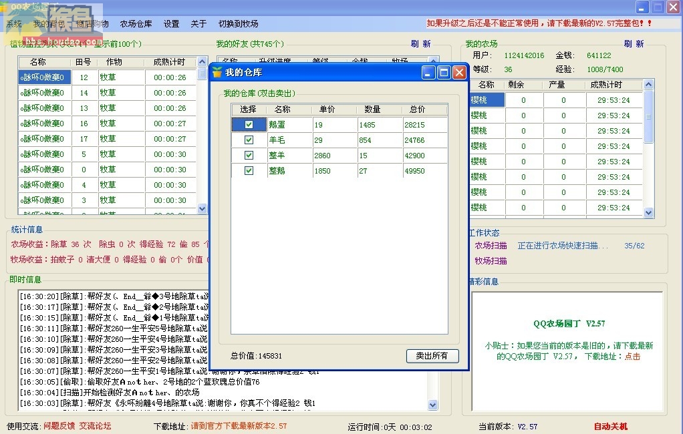Select the plant row with 田号 14

click(x=107, y=93)
